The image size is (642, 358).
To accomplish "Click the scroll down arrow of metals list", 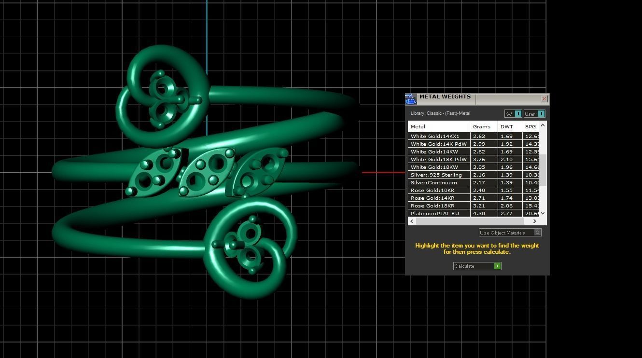I will point(543,213).
